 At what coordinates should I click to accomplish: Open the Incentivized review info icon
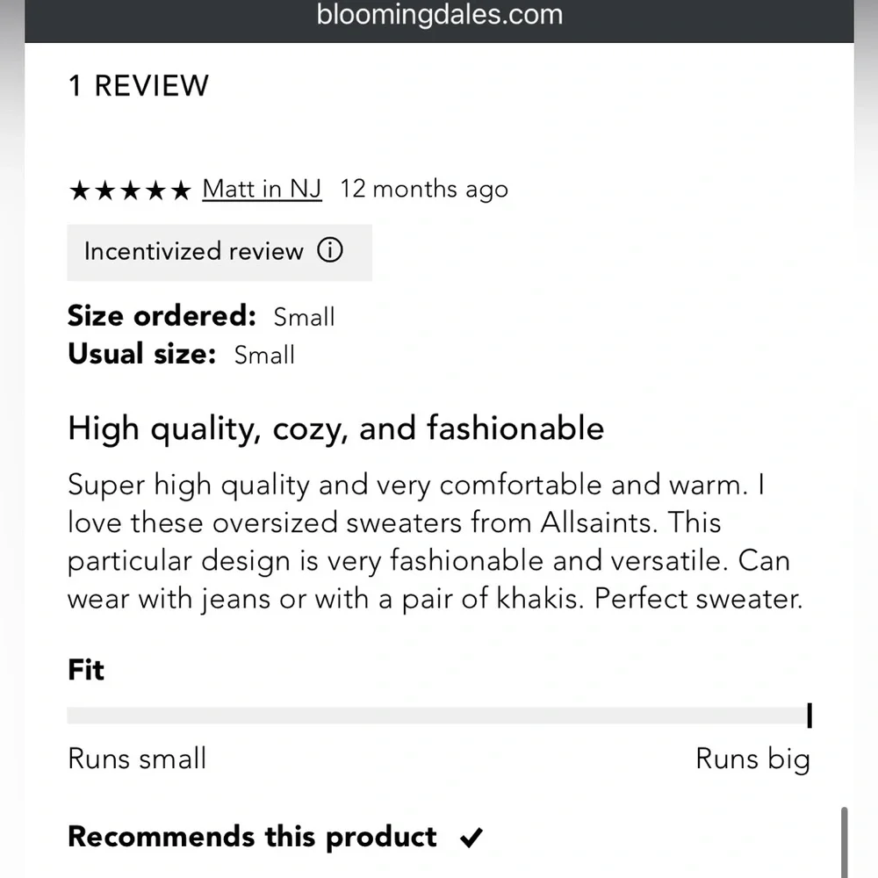pyautogui.click(x=330, y=249)
